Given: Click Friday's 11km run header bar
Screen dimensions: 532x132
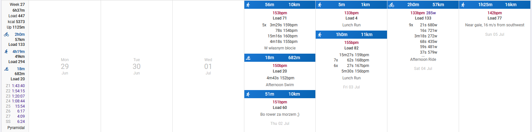Looking at the screenshot, I should click(x=351, y=35).
